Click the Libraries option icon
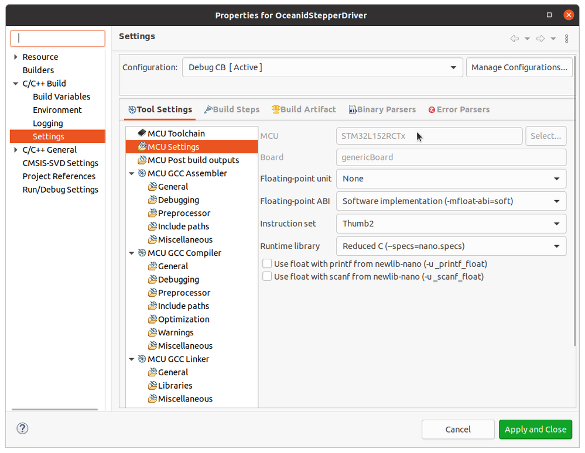585x453 pixels. point(152,386)
